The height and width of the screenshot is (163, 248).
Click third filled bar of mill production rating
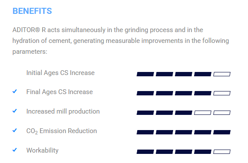tap(184, 113)
